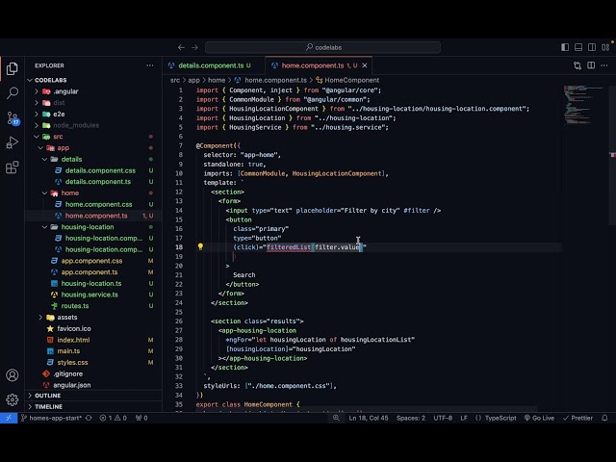Open the Manage gear icon
Screen dimensions: 616x462
click(x=13, y=399)
